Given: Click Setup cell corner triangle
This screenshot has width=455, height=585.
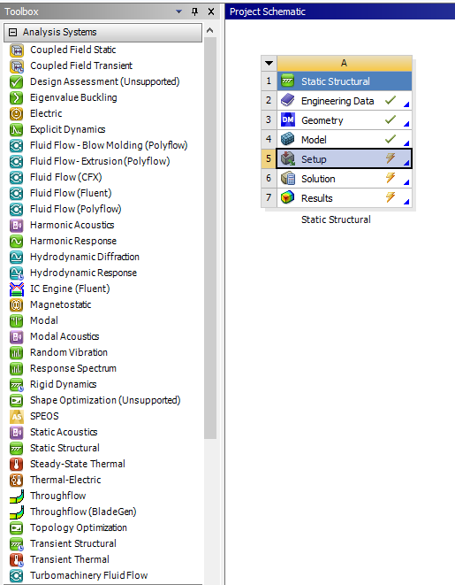Looking at the screenshot, I should [x=406, y=163].
